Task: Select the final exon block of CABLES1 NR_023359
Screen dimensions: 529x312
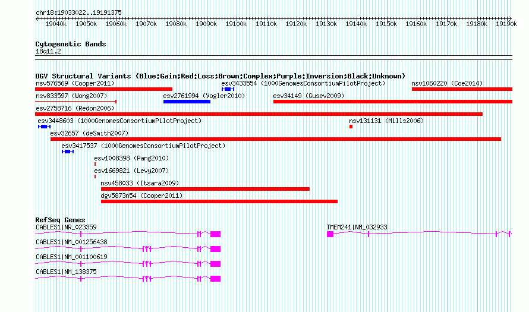Action: 216,234
